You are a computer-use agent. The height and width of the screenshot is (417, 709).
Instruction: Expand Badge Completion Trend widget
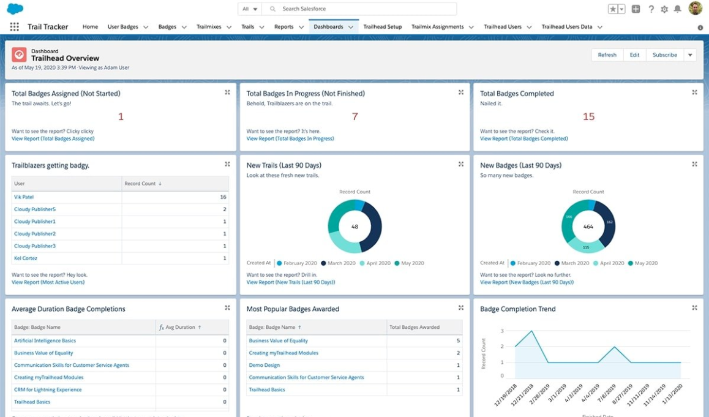[x=694, y=307]
